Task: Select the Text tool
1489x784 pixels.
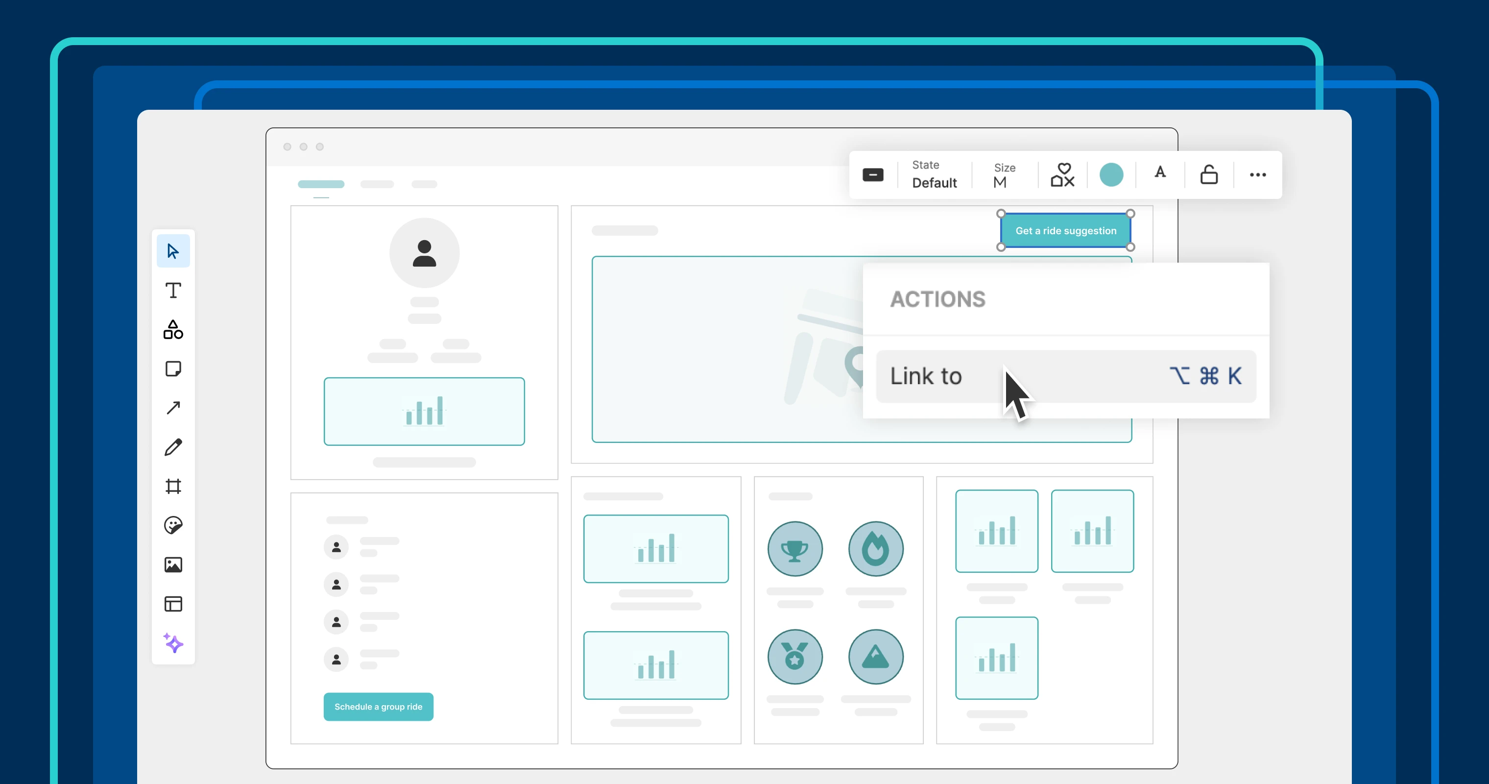Action: (173, 290)
